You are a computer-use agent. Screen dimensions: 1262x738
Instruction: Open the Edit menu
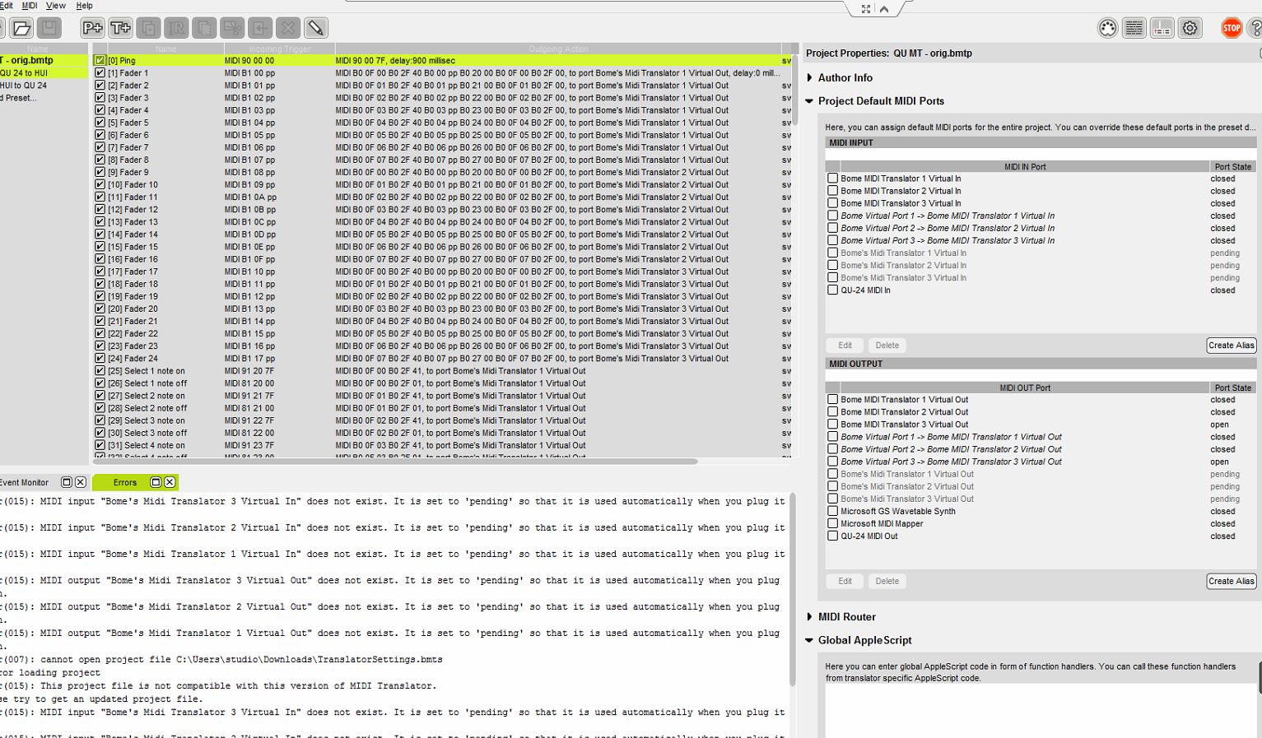[6, 6]
